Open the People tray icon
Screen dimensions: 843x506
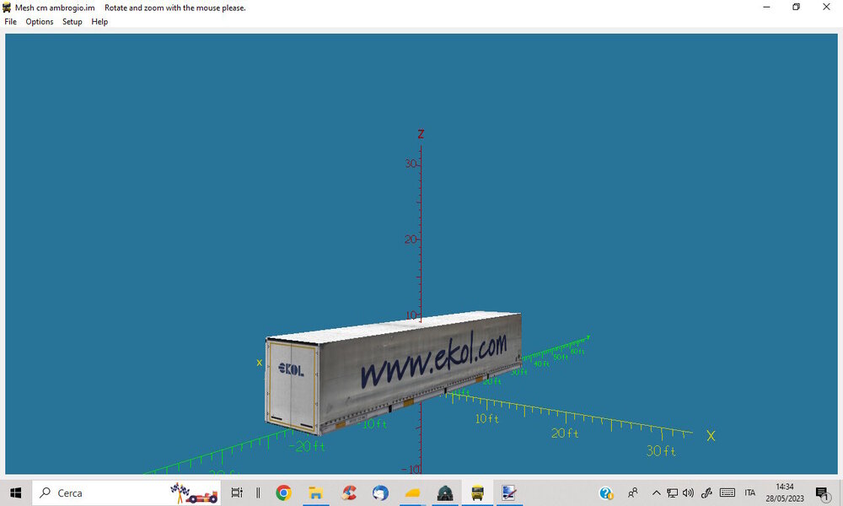(633, 493)
